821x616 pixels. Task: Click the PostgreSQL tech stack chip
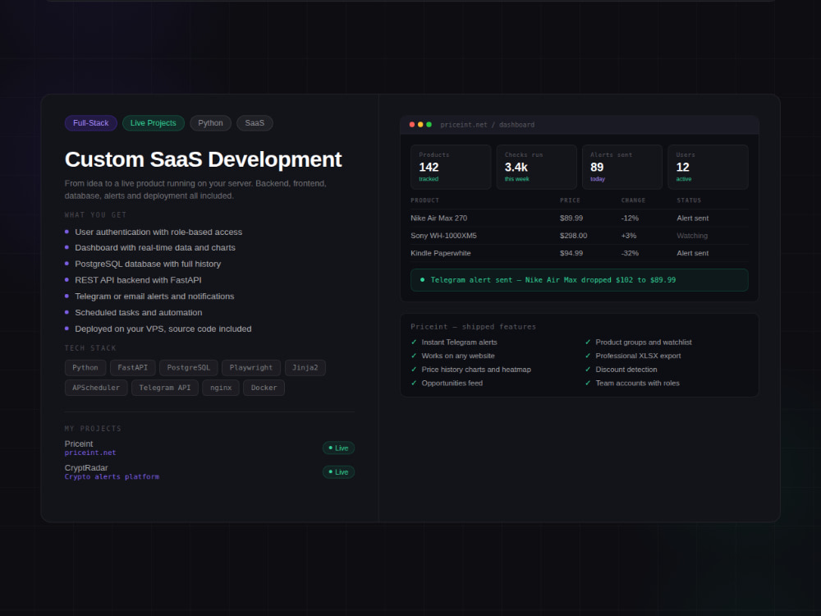(x=189, y=368)
